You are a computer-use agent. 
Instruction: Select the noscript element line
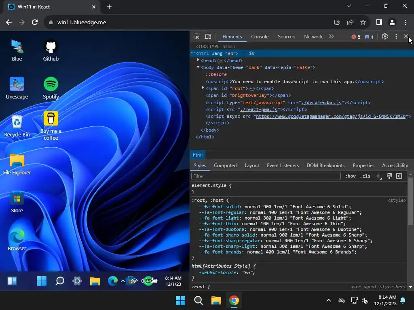(x=294, y=82)
